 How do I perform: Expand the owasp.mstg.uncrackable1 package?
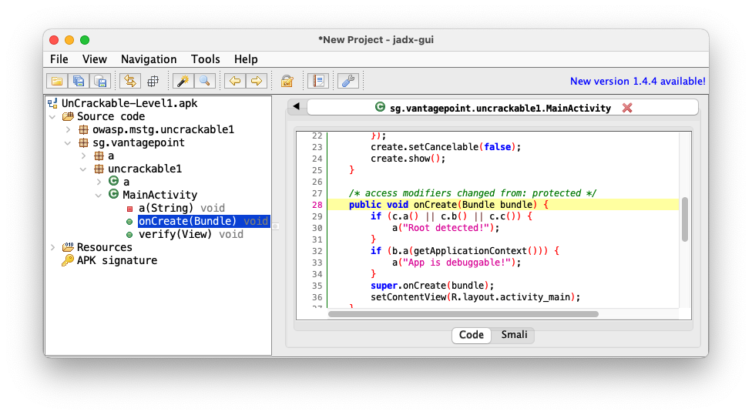(x=68, y=129)
